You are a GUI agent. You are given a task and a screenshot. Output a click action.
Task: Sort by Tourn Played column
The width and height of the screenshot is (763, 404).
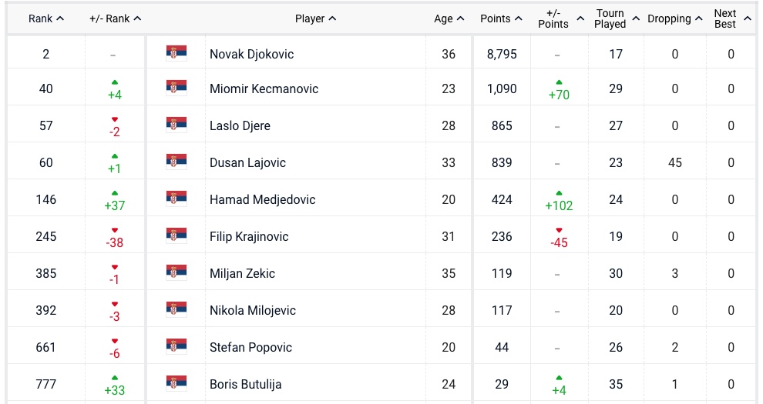617,18
